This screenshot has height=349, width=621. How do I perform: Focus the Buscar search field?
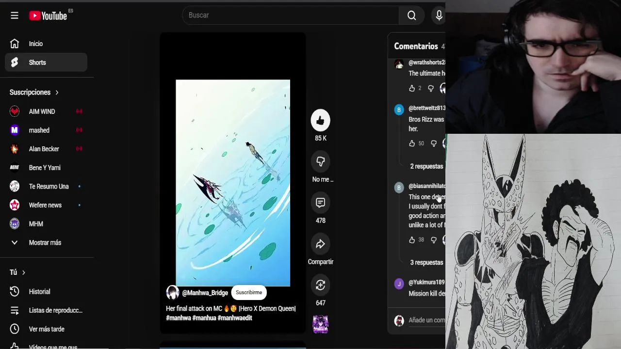[x=291, y=16]
